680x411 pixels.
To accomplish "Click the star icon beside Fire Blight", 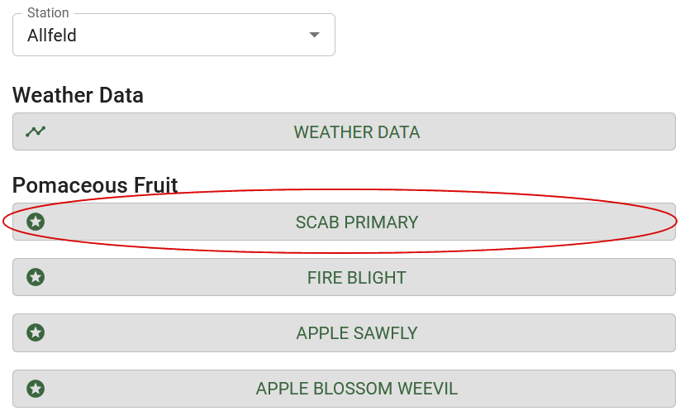I will coord(36,277).
